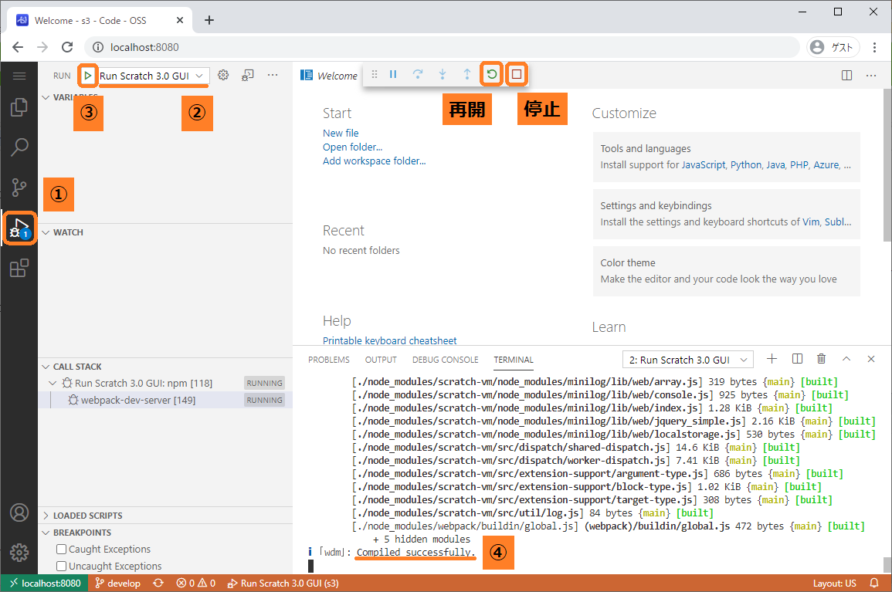Image resolution: width=892 pixels, height=592 pixels.
Task: Open Run view more actions ellipsis
Action: tap(273, 75)
